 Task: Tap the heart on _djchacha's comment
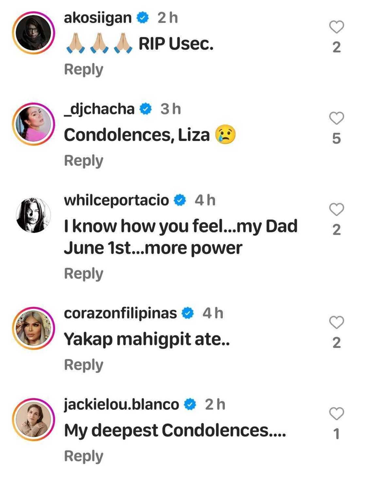[x=336, y=118]
